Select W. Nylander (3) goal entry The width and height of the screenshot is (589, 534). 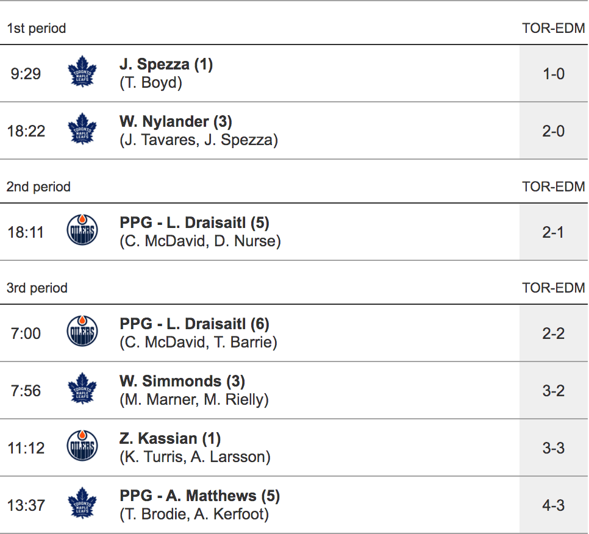[176, 122]
